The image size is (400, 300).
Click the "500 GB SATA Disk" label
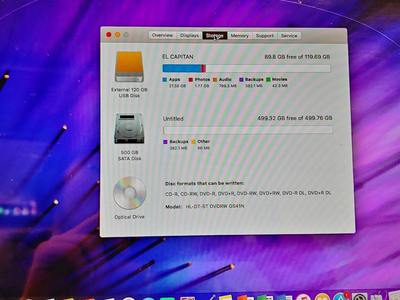tap(129, 155)
